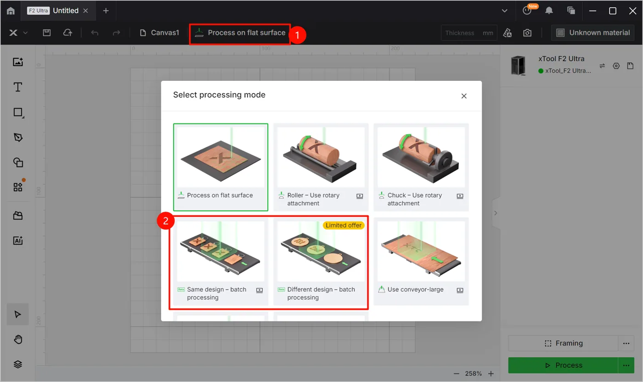Select the Rectangle shape tool
This screenshot has width=643, height=382.
tap(18, 112)
